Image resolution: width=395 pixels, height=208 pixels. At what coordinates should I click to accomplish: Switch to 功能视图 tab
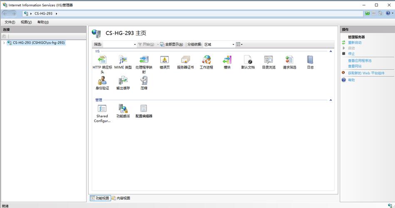click(x=100, y=198)
